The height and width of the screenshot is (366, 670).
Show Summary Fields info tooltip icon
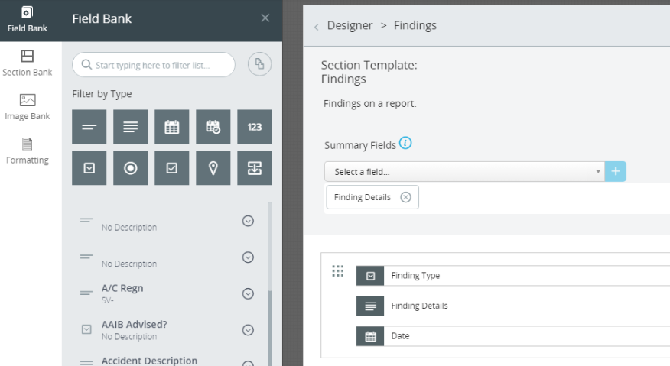click(405, 143)
